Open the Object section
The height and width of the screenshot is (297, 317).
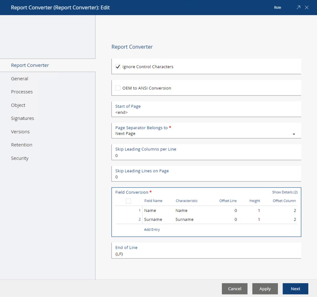click(x=18, y=105)
